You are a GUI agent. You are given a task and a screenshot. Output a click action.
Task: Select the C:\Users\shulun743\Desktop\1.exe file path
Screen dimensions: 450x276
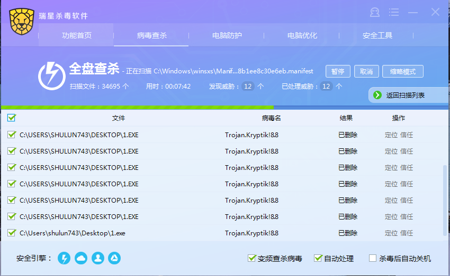73,233
